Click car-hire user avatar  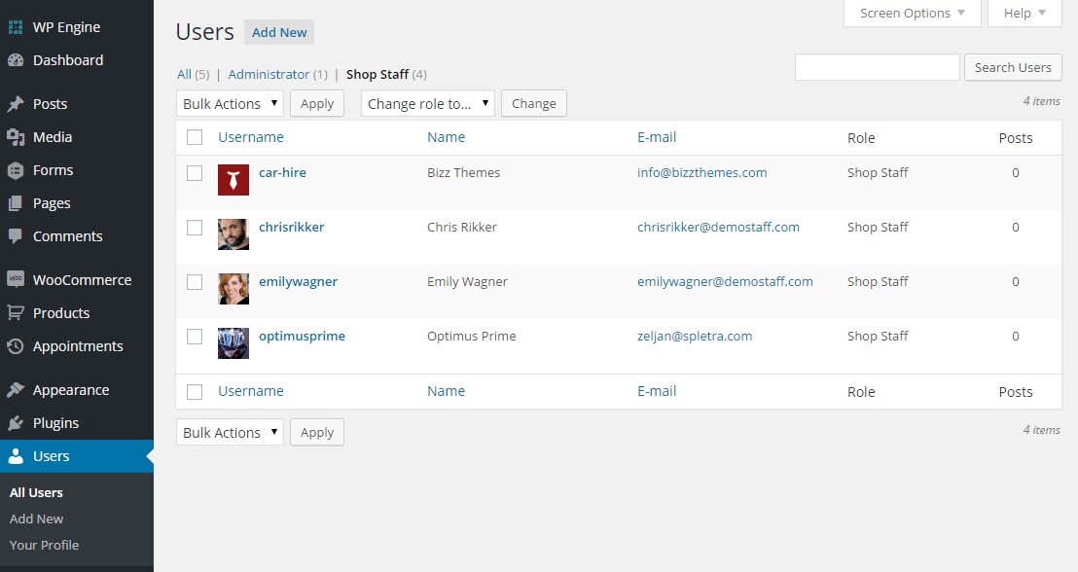coord(234,180)
